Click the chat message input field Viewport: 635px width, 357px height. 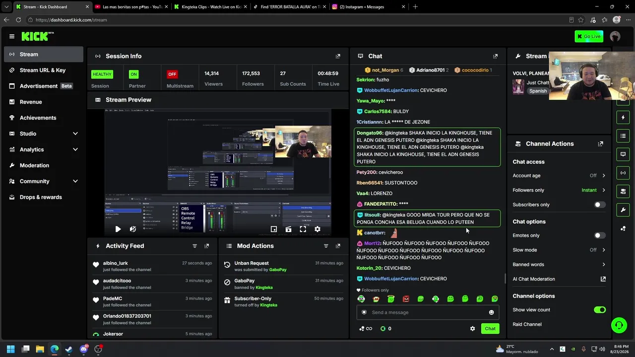(x=428, y=312)
